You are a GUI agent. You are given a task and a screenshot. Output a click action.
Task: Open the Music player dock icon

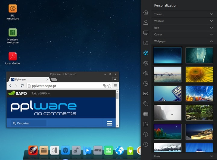point(76,150)
